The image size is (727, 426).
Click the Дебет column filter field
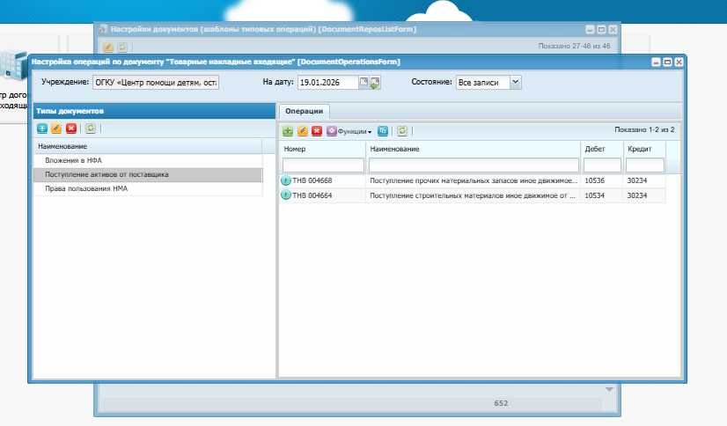[602, 165]
